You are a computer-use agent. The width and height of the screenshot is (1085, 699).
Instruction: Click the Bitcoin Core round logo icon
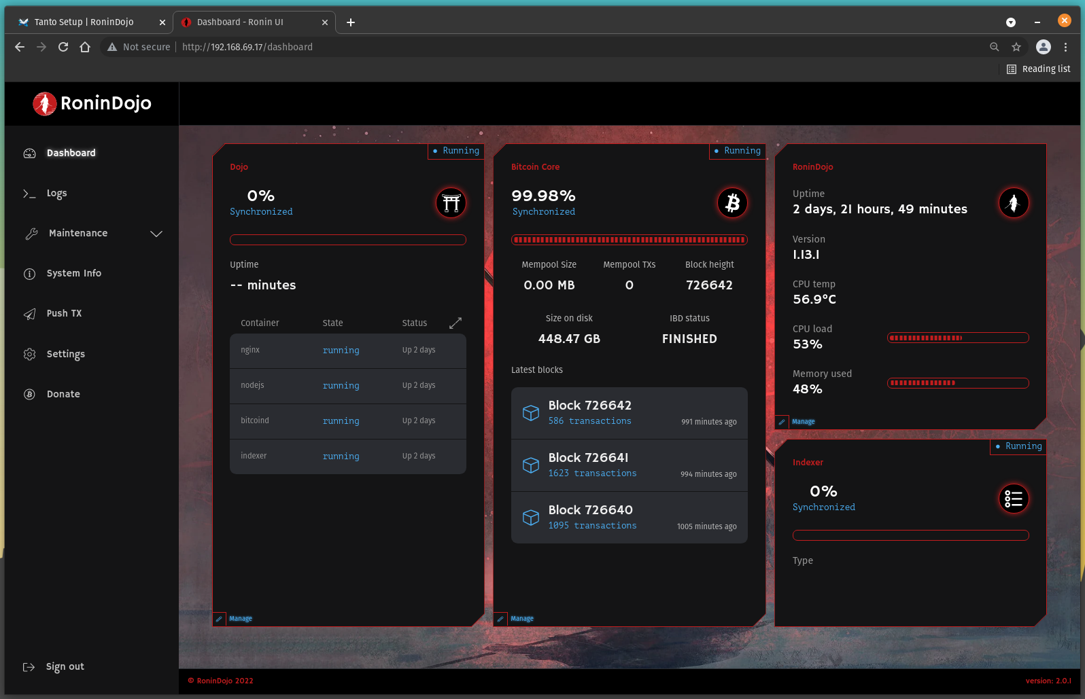click(x=733, y=203)
